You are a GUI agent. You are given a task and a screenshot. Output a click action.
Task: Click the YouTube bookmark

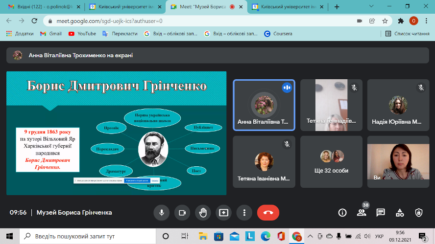pyautogui.click(x=82, y=34)
